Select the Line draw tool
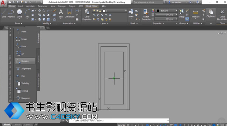Screen dimensions: 227x126 tap(4, 14)
